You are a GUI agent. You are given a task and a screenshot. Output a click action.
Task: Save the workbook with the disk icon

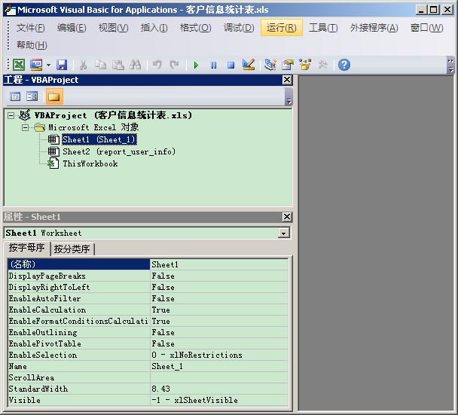pos(62,65)
